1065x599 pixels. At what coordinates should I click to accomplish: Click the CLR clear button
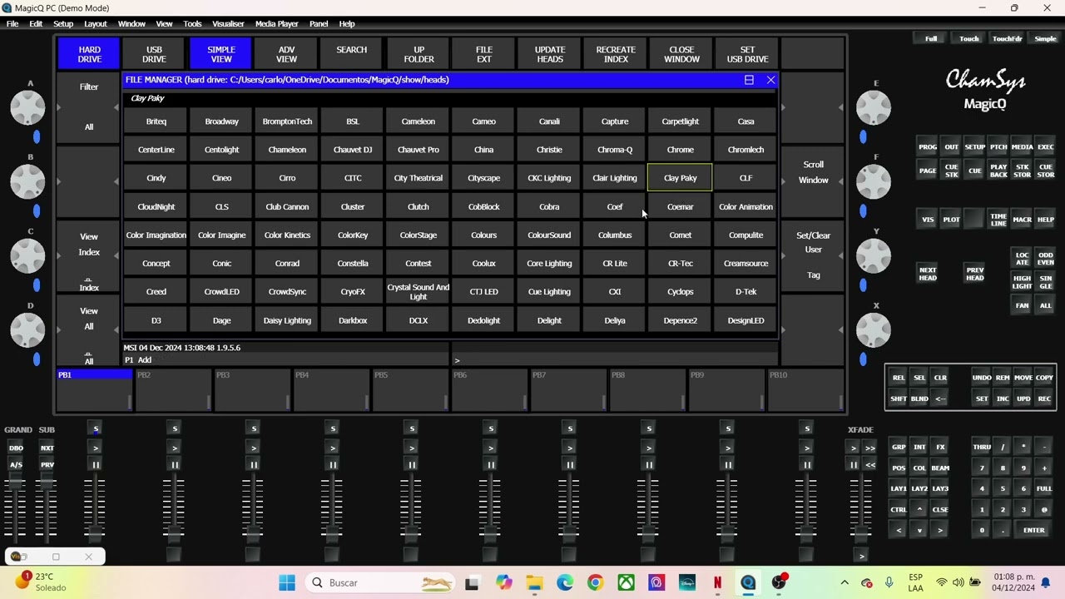click(x=940, y=378)
